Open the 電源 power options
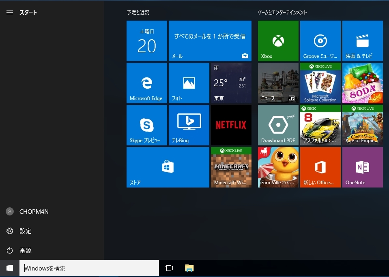The height and width of the screenshot is (277, 389). pos(25,251)
